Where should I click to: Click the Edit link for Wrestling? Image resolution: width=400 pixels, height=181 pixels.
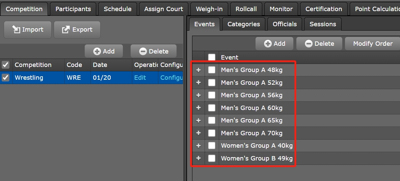[140, 78]
